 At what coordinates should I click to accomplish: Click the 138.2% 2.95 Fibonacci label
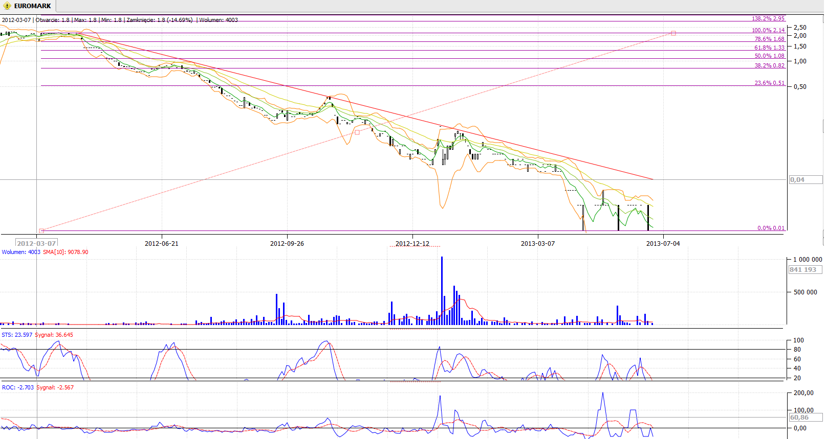(768, 18)
